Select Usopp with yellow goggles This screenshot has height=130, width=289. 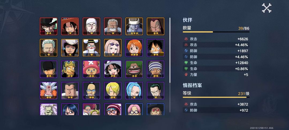pos(70,69)
